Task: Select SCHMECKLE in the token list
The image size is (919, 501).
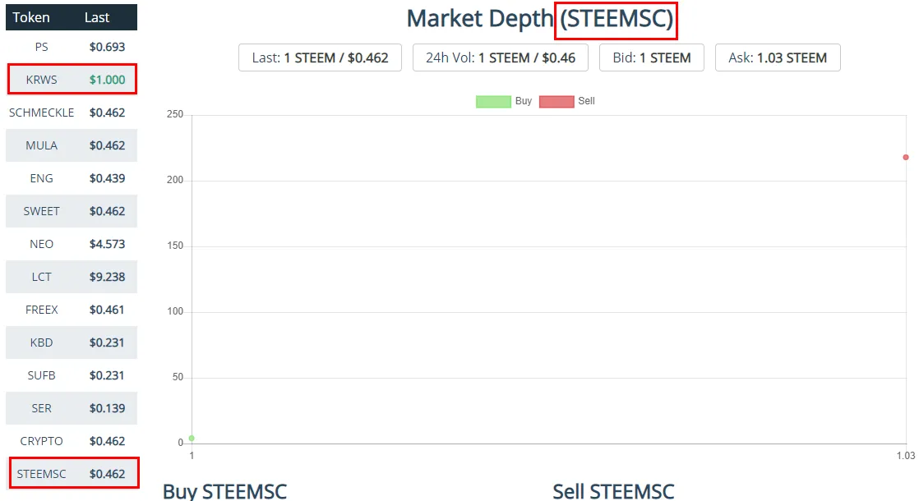Action: point(71,113)
